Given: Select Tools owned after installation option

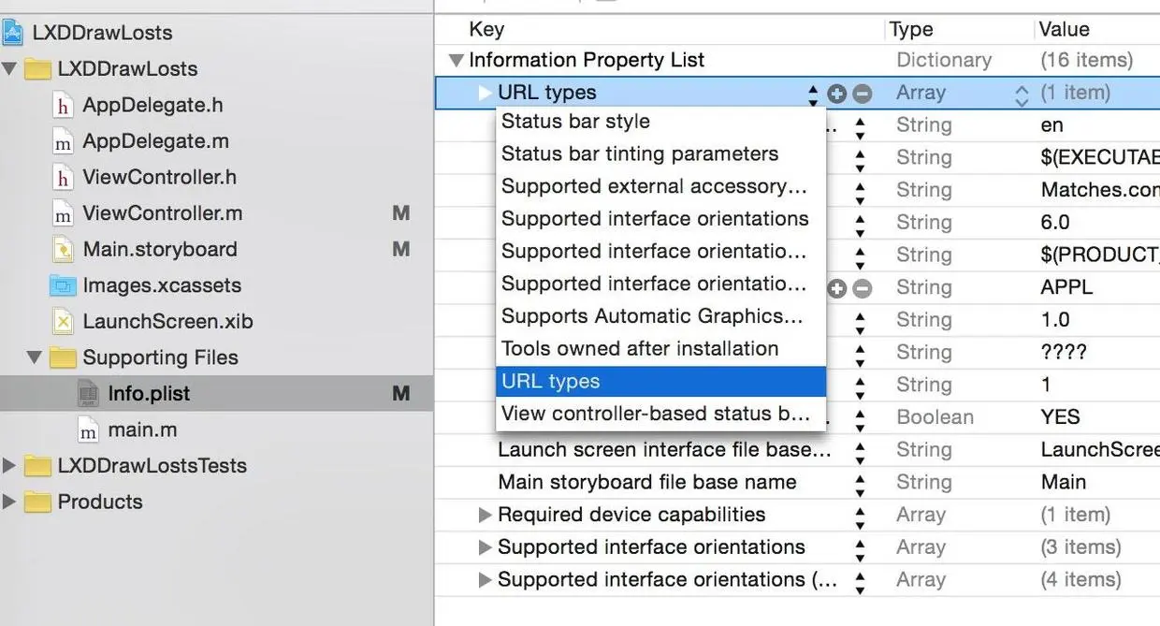Looking at the screenshot, I should [640, 349].
